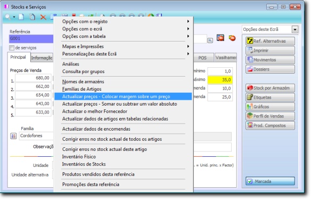
Task: Duplicate record using the copy pages icon
Action: 32,17
